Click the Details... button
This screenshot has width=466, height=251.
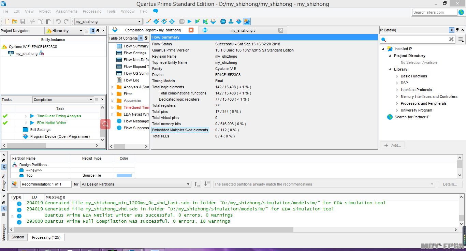450,184
